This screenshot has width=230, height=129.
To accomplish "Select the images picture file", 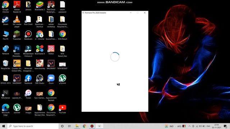I will tap(28, 110).
